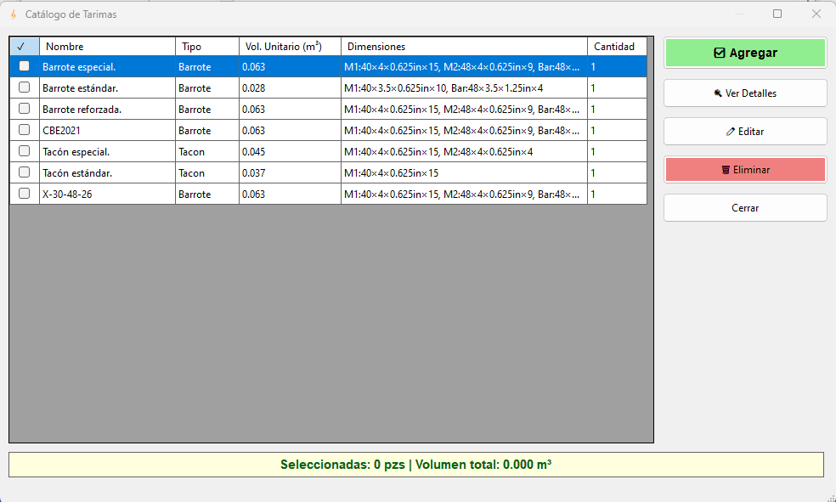Viewport: 836px width, 502px height.
Task: Close the Catálogo de Tarimas window
Action: 816,14
